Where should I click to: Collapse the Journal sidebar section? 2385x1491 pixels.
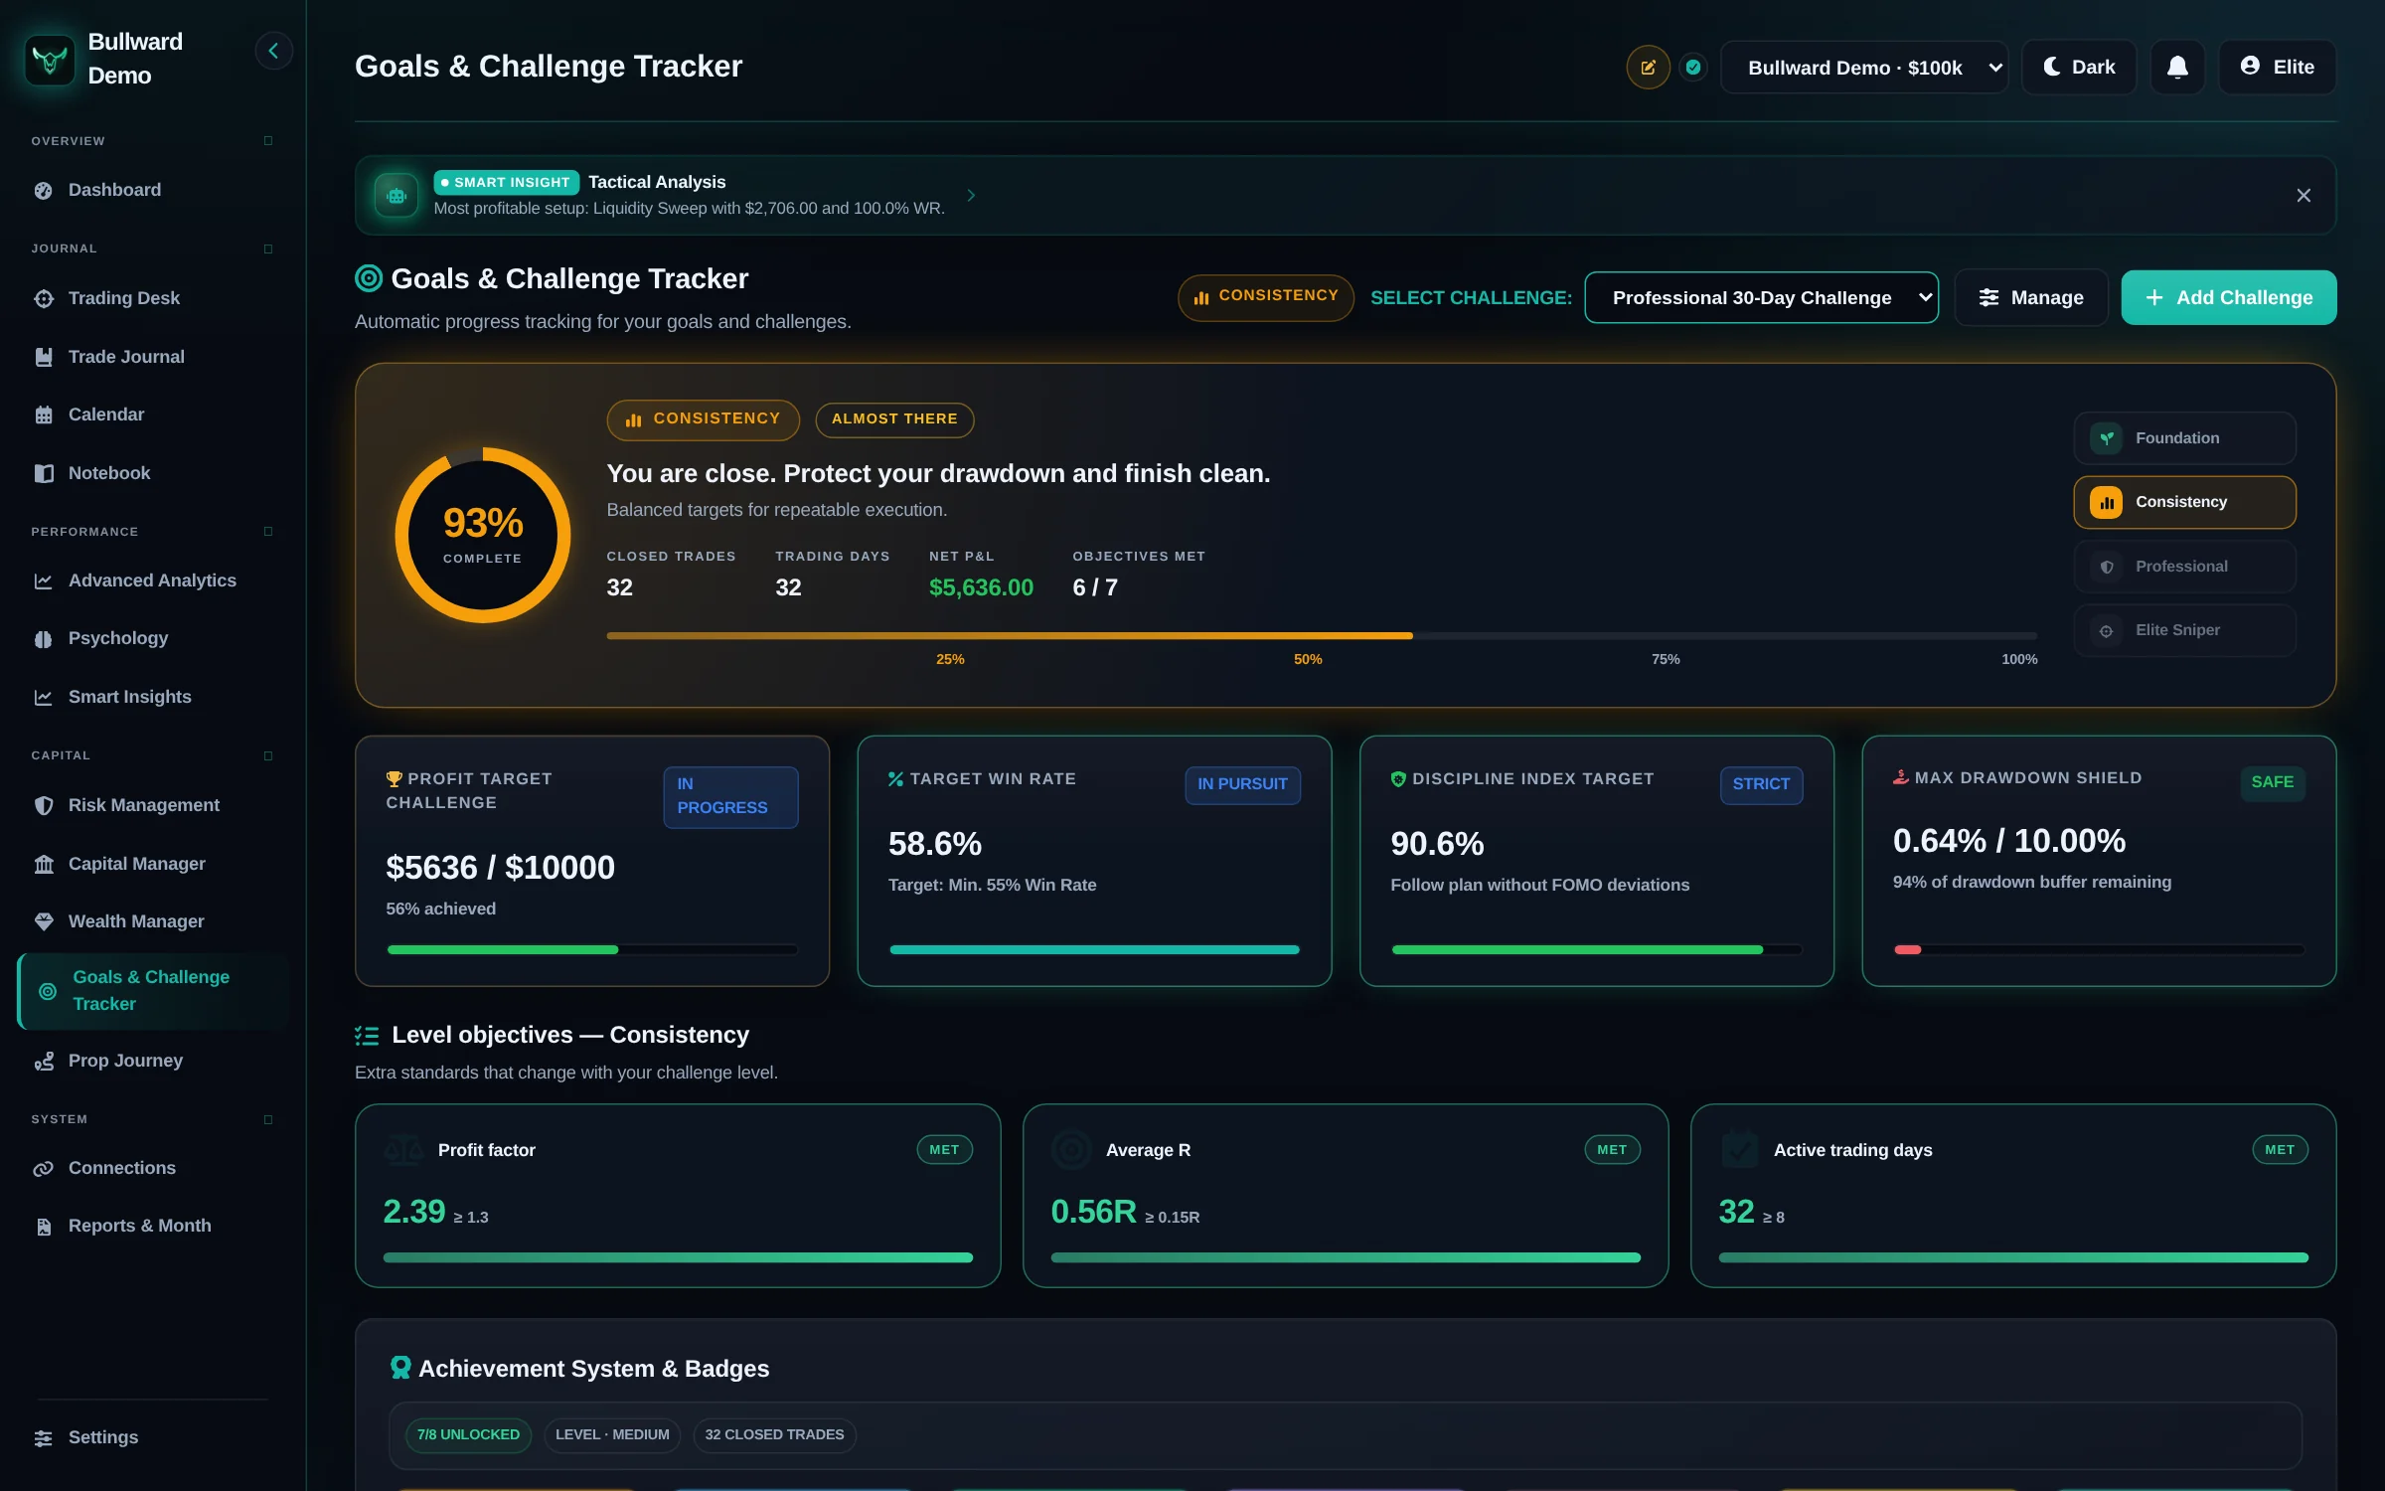coord(268,248)
